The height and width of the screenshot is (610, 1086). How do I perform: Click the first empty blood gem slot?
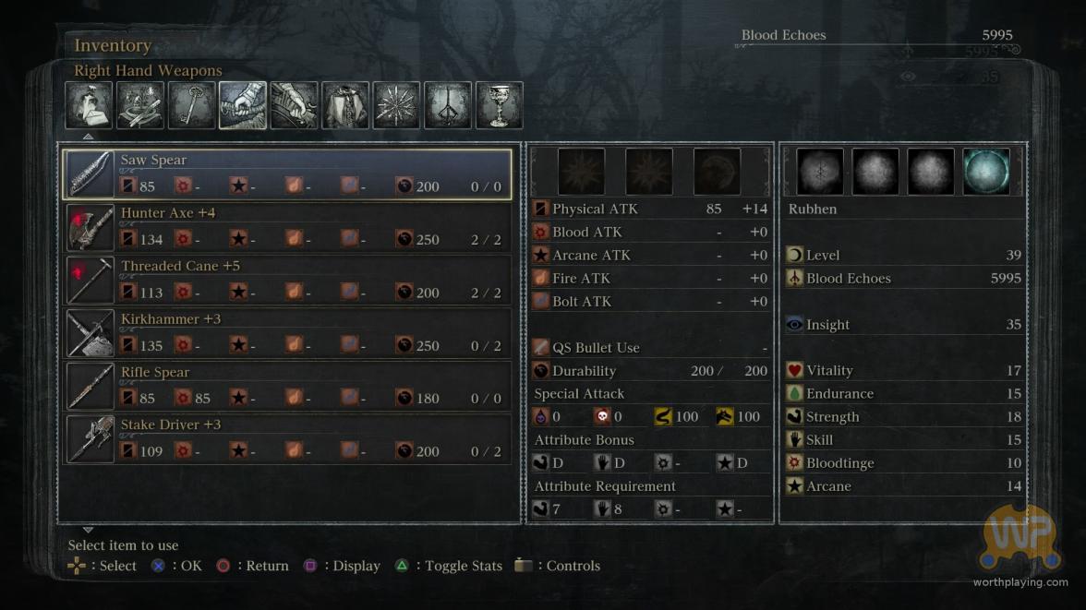581,171
